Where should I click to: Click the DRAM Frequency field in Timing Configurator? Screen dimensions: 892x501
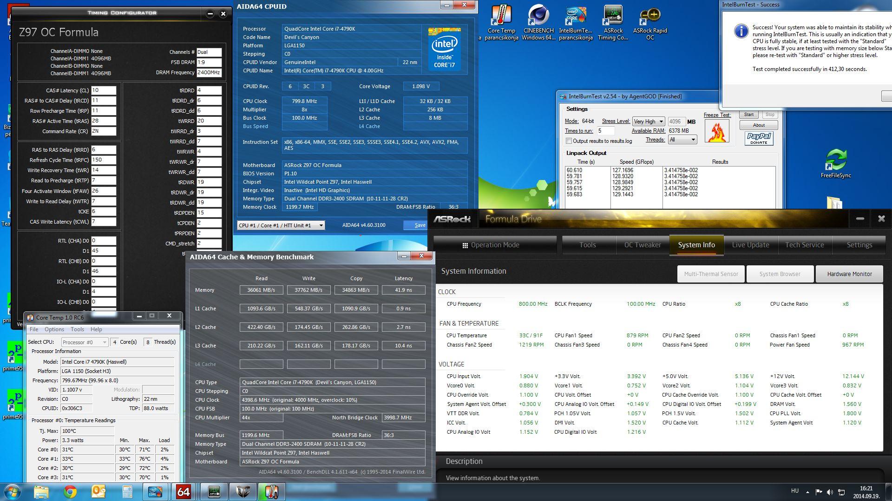tap(209, 73)
